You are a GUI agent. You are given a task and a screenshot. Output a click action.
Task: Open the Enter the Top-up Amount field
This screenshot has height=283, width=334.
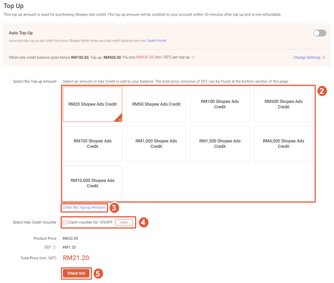pyautogui.click(x=84, y=207)
